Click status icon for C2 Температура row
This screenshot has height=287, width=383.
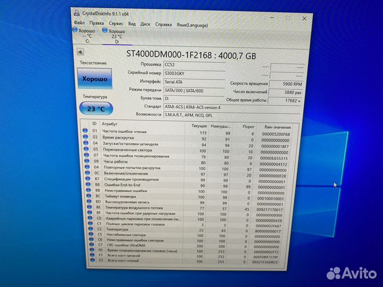click(90, 229)
